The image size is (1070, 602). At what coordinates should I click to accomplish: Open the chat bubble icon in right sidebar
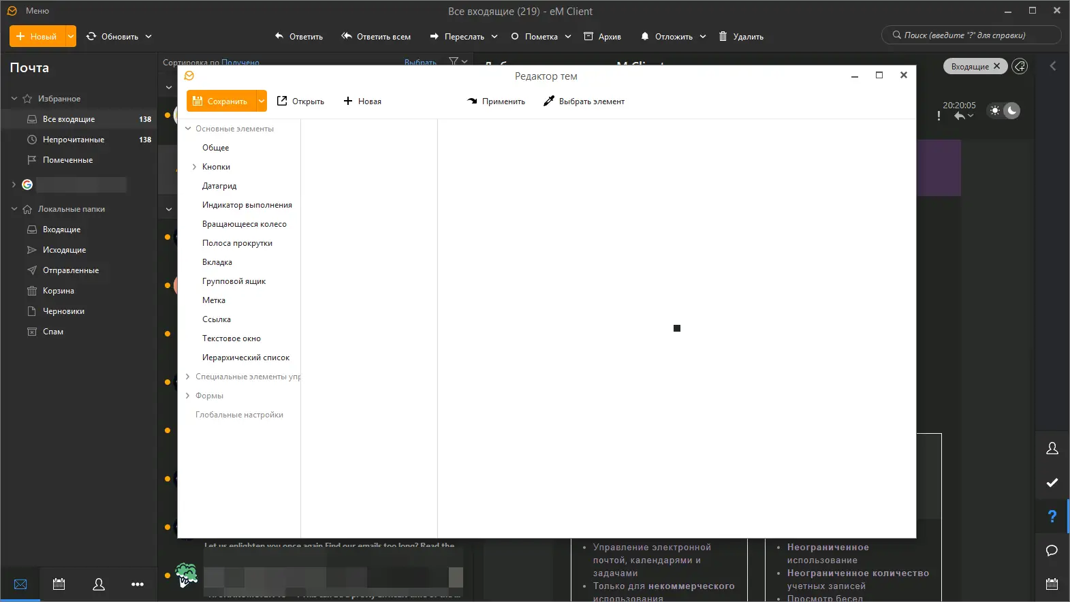pyautogui.click(x=1052, y=550)
